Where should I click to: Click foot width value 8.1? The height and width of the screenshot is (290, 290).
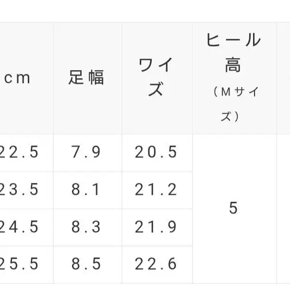click(86, 190)
